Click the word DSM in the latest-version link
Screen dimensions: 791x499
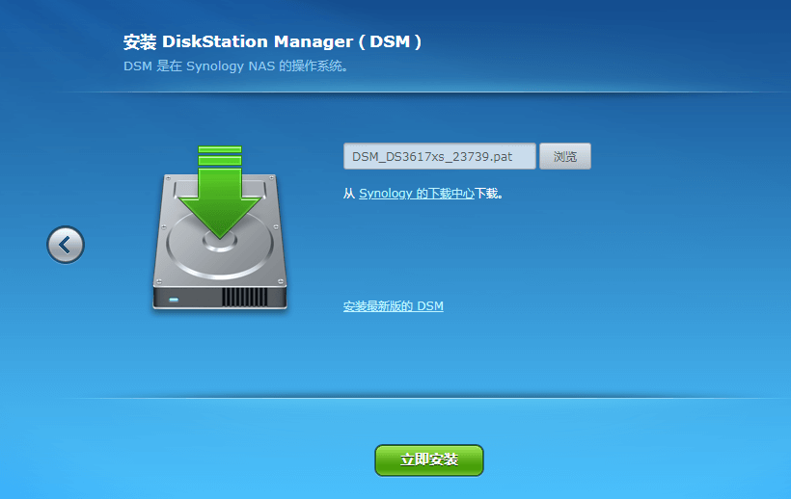coord(430,306)
